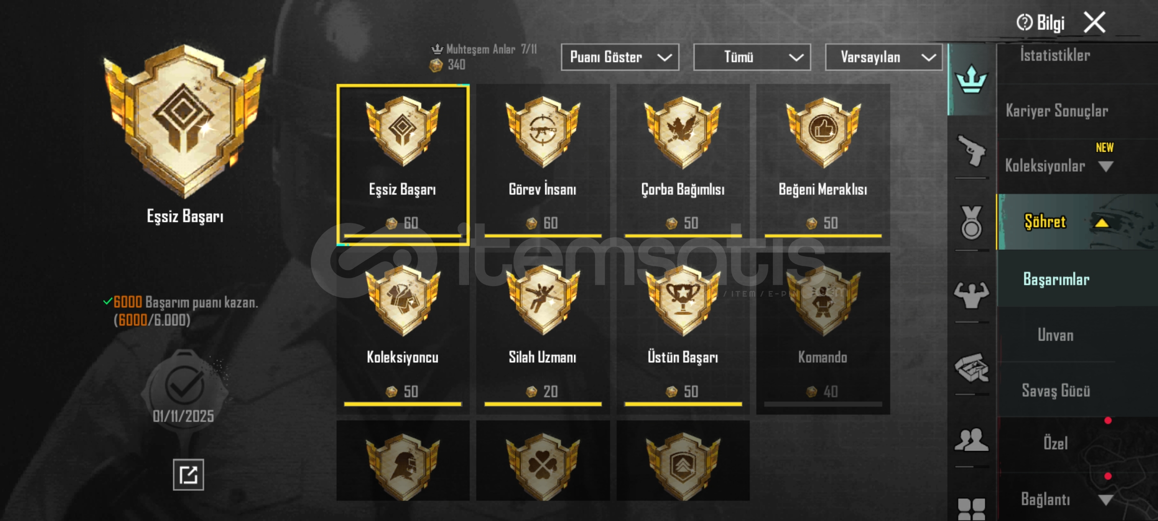Open the Varsayılan sorting dropdown
This screenshot has height=521, width=1158.
click(883, 57)
